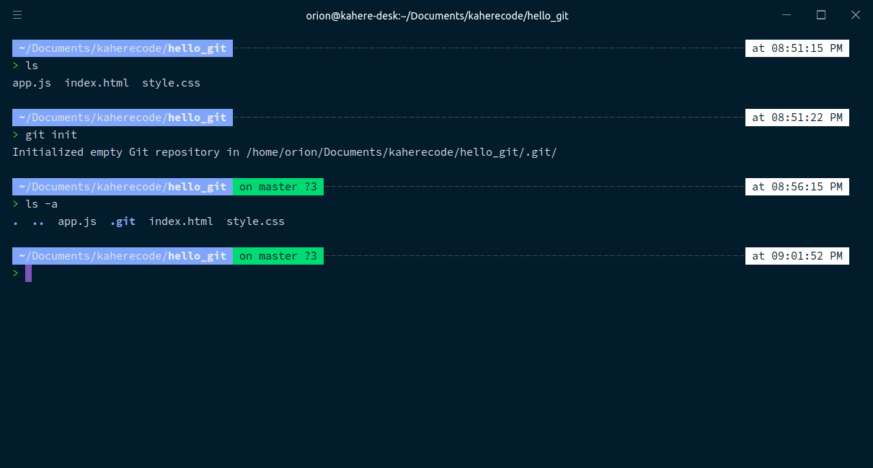This screenshot has width=873, height=468.
Task: Select index.html in the 'ls -a' output
Action: pyautogui.click(x=181, y=221)
